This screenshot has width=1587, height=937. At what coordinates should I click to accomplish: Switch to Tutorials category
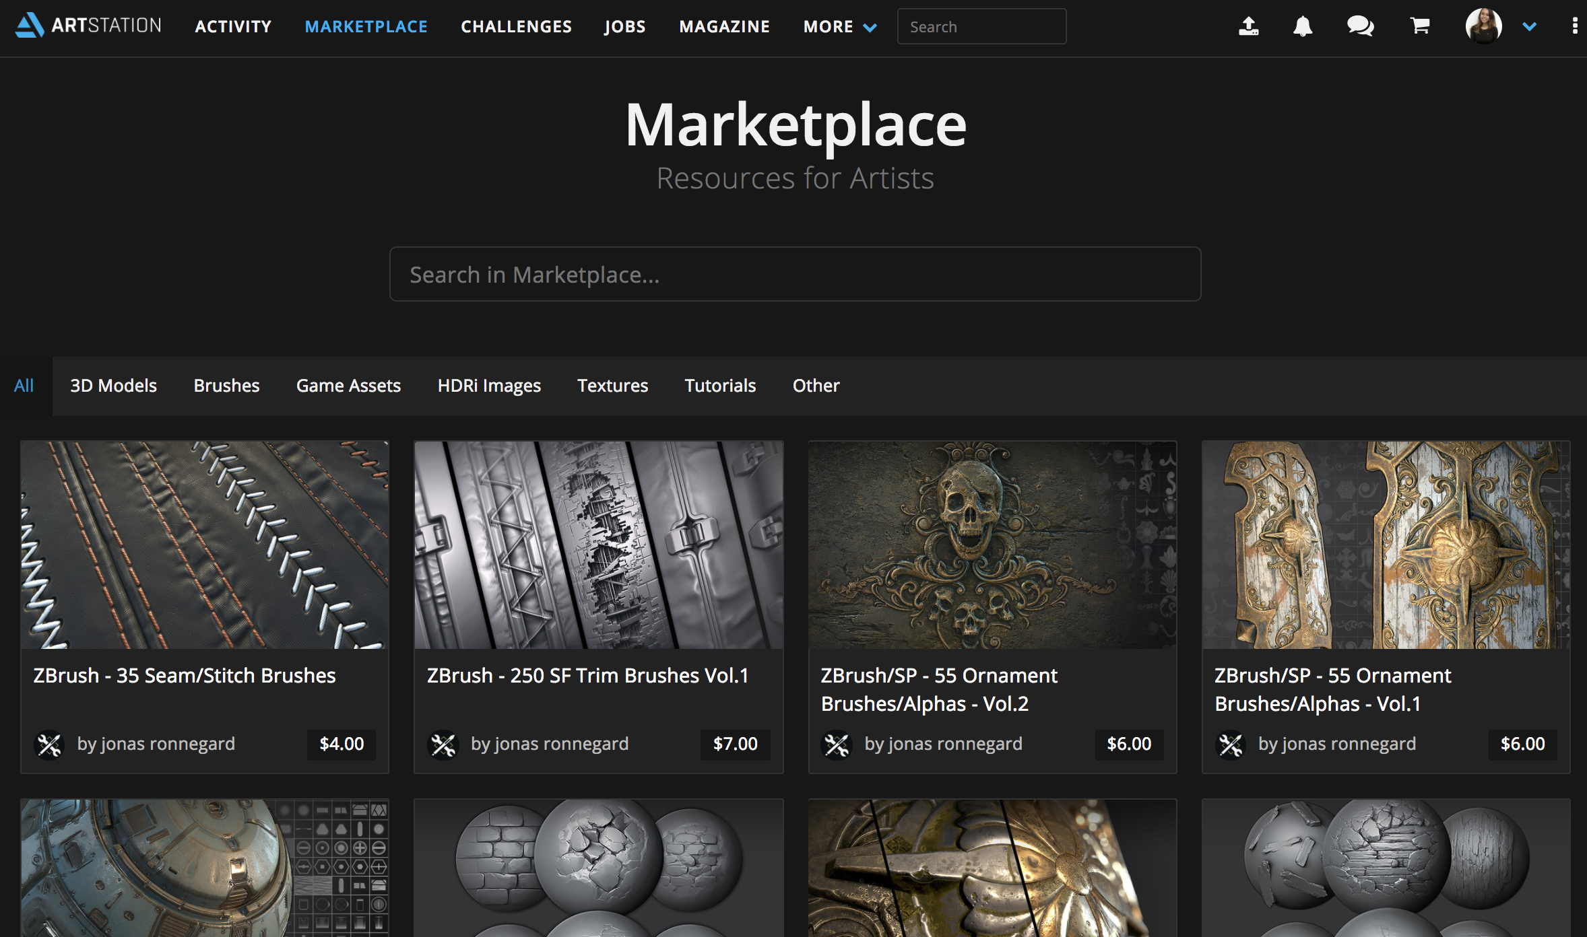click(720, 386)
